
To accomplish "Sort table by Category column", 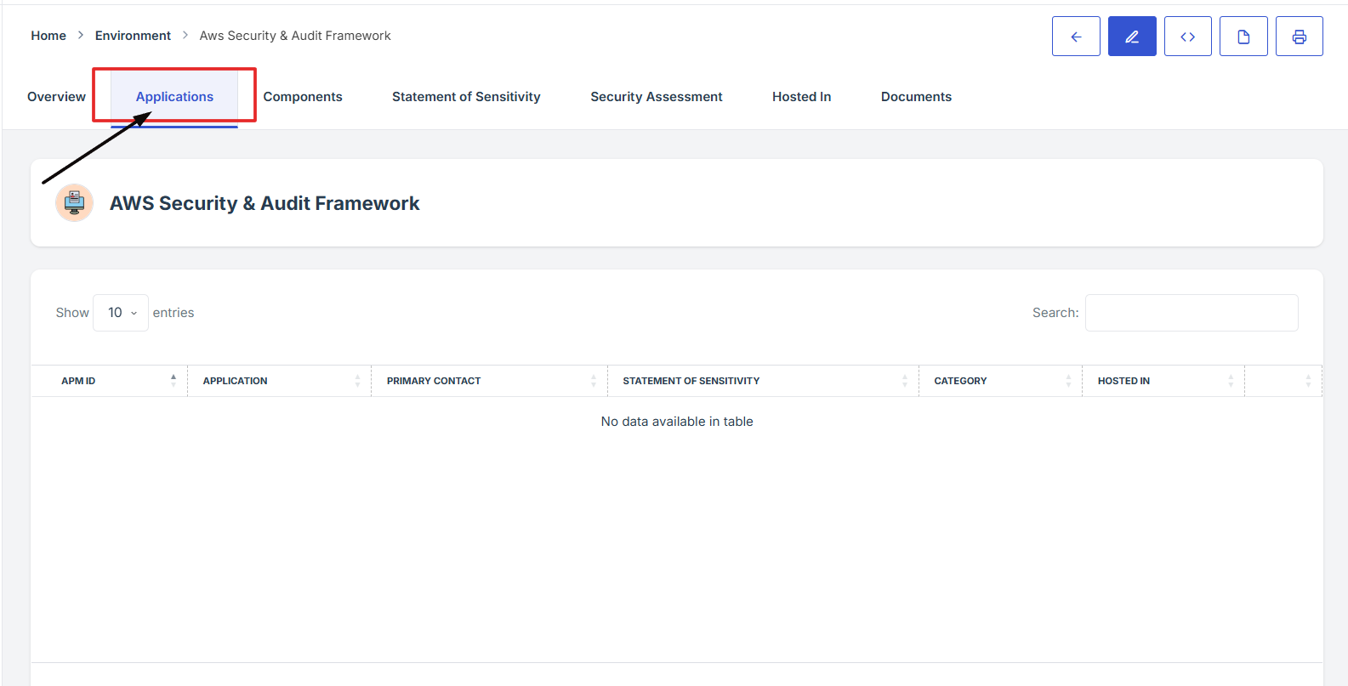I will point(999,381).
